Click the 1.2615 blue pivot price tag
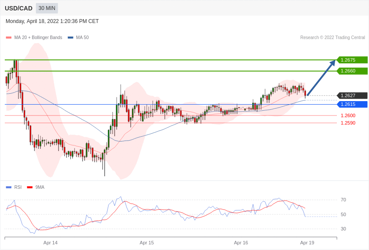 pyautogui.click(x=352, y=104)
